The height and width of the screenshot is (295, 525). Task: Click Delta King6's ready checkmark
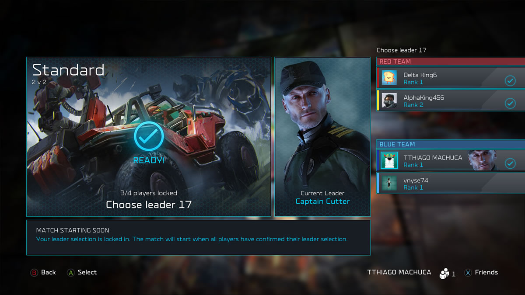510,80
